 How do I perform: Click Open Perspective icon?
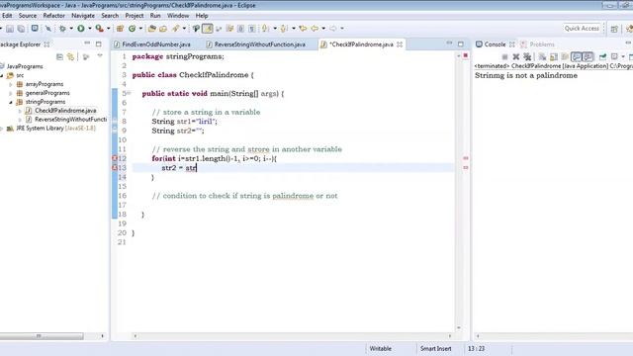point(614,29)
